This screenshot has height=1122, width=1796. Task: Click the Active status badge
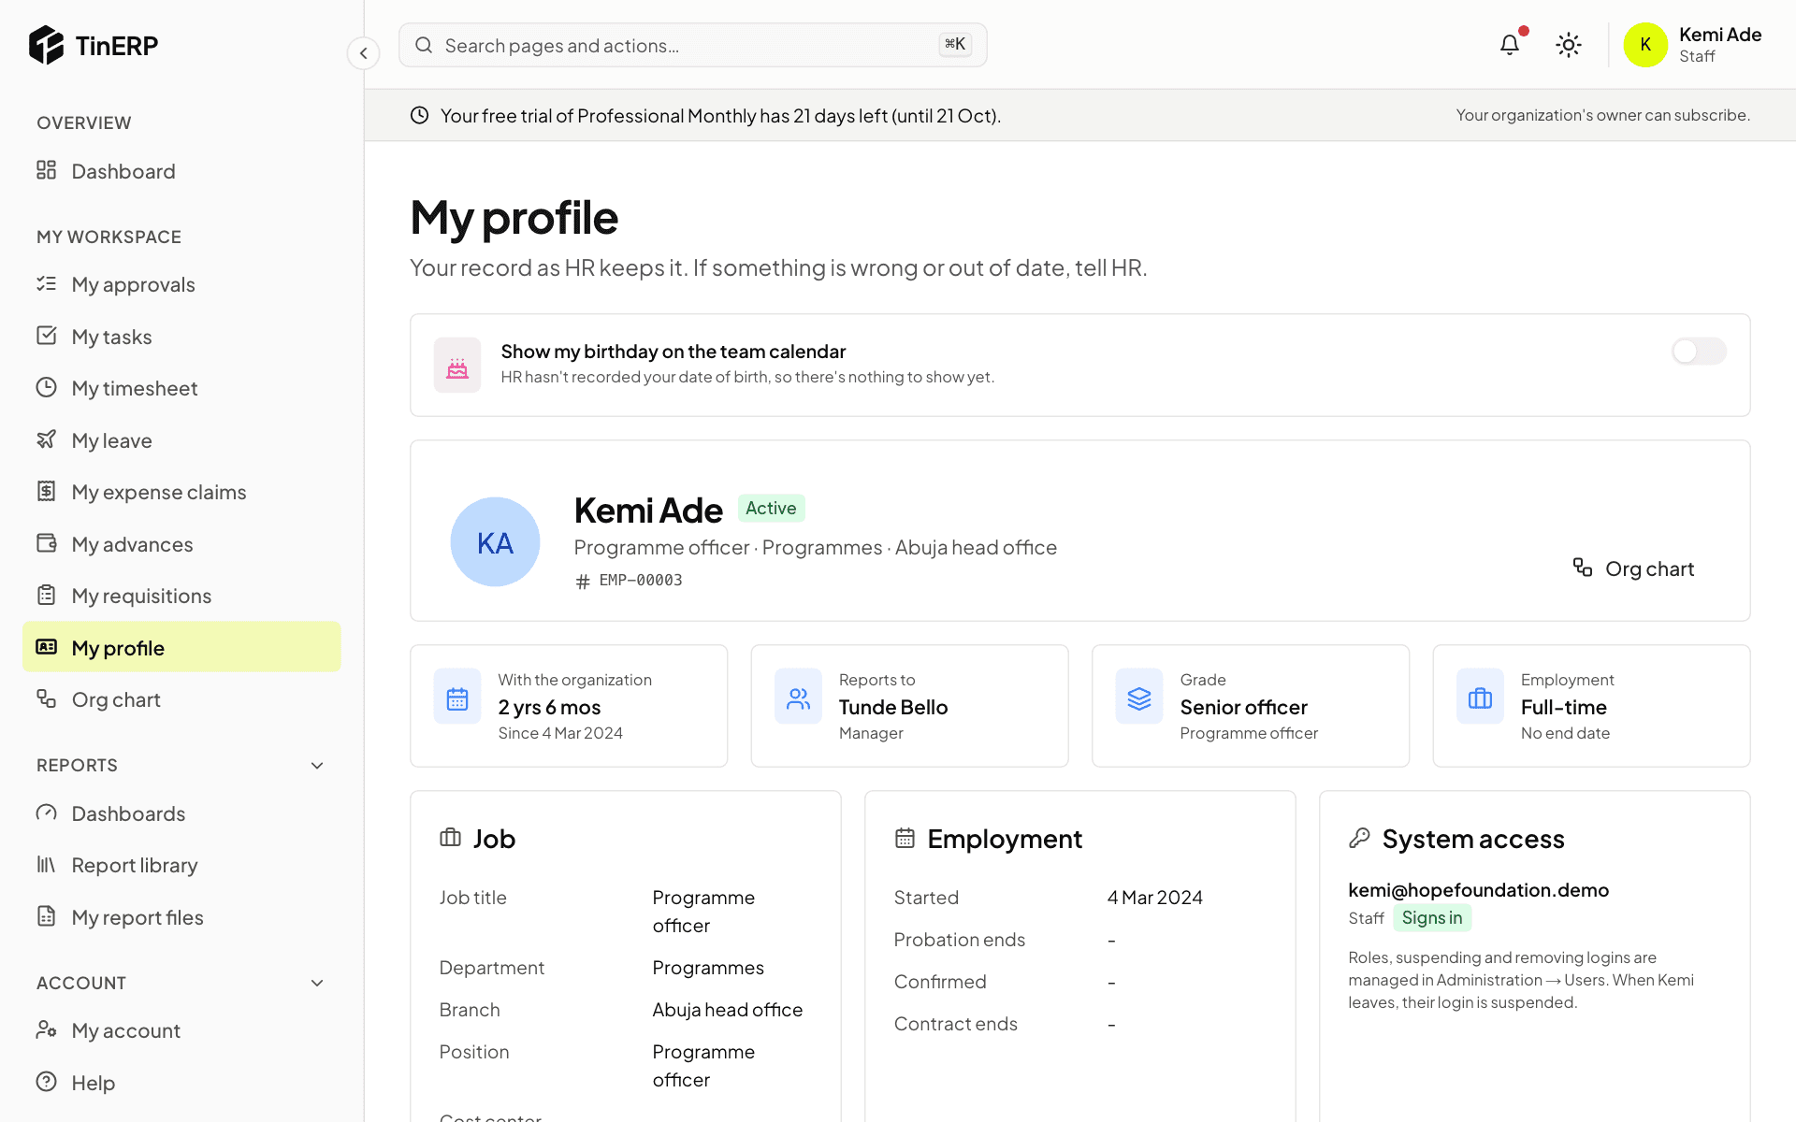[771, 508]
